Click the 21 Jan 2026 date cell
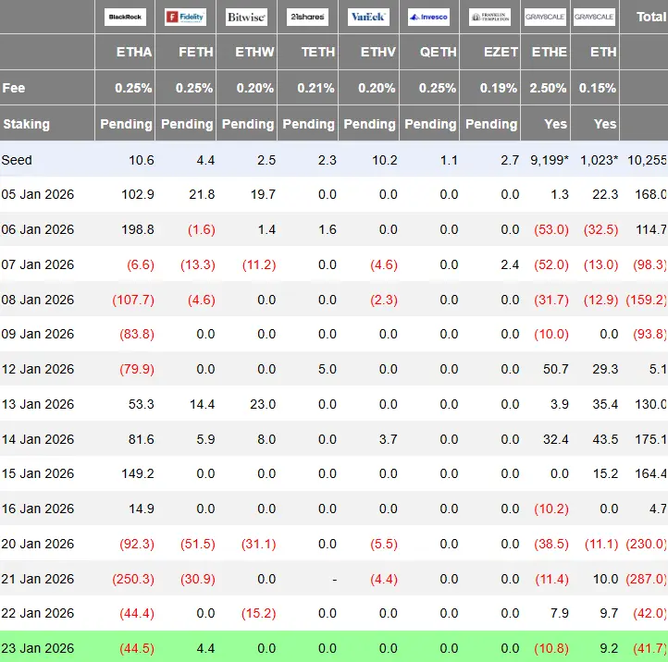Viewport: 668px width, 662px height. point(38,579)
